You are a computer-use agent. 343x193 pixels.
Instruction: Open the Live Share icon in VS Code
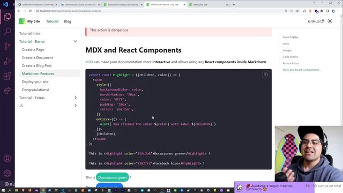7,91
